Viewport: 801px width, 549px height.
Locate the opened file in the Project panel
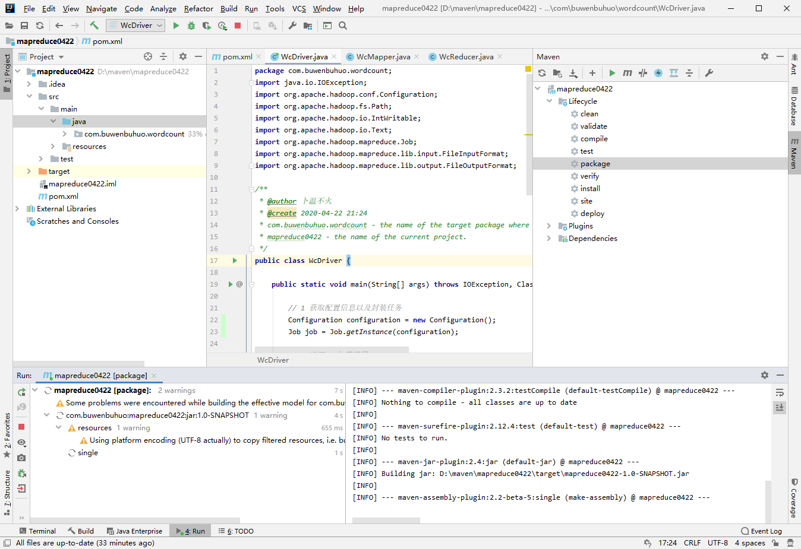[148, 56]
